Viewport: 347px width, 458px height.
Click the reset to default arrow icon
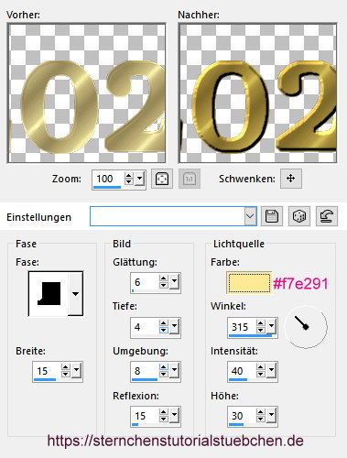click(x=327, y=216)
